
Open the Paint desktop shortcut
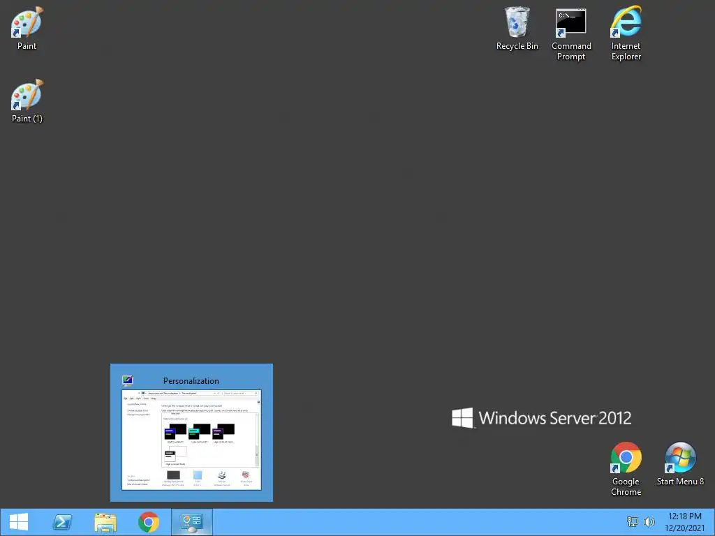pyautogui.click(x=27, y=28)
